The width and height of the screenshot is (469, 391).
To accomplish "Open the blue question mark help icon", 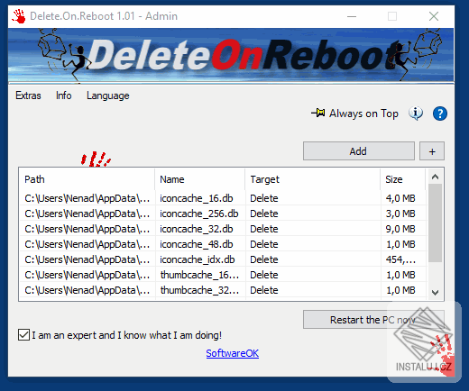I will 440,114.
